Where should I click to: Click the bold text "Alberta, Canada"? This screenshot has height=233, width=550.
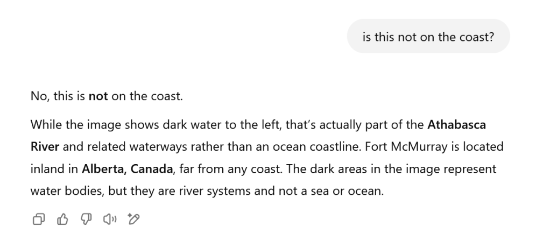(127, 168)
